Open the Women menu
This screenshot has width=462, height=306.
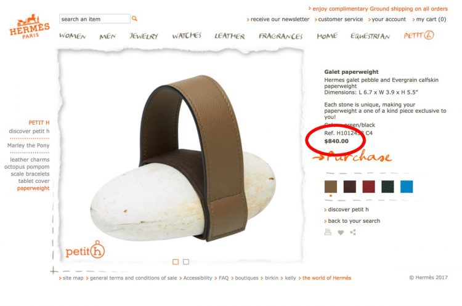coord(73,36)
